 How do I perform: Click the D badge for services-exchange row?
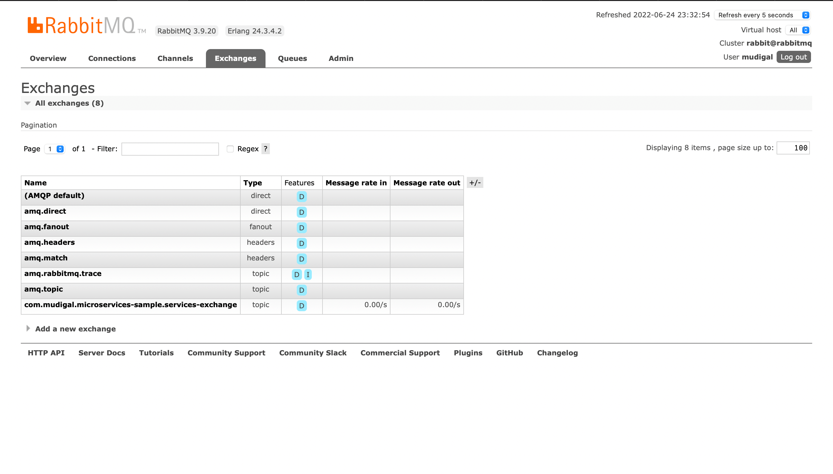pyautogui.click(x=301, y=306)
